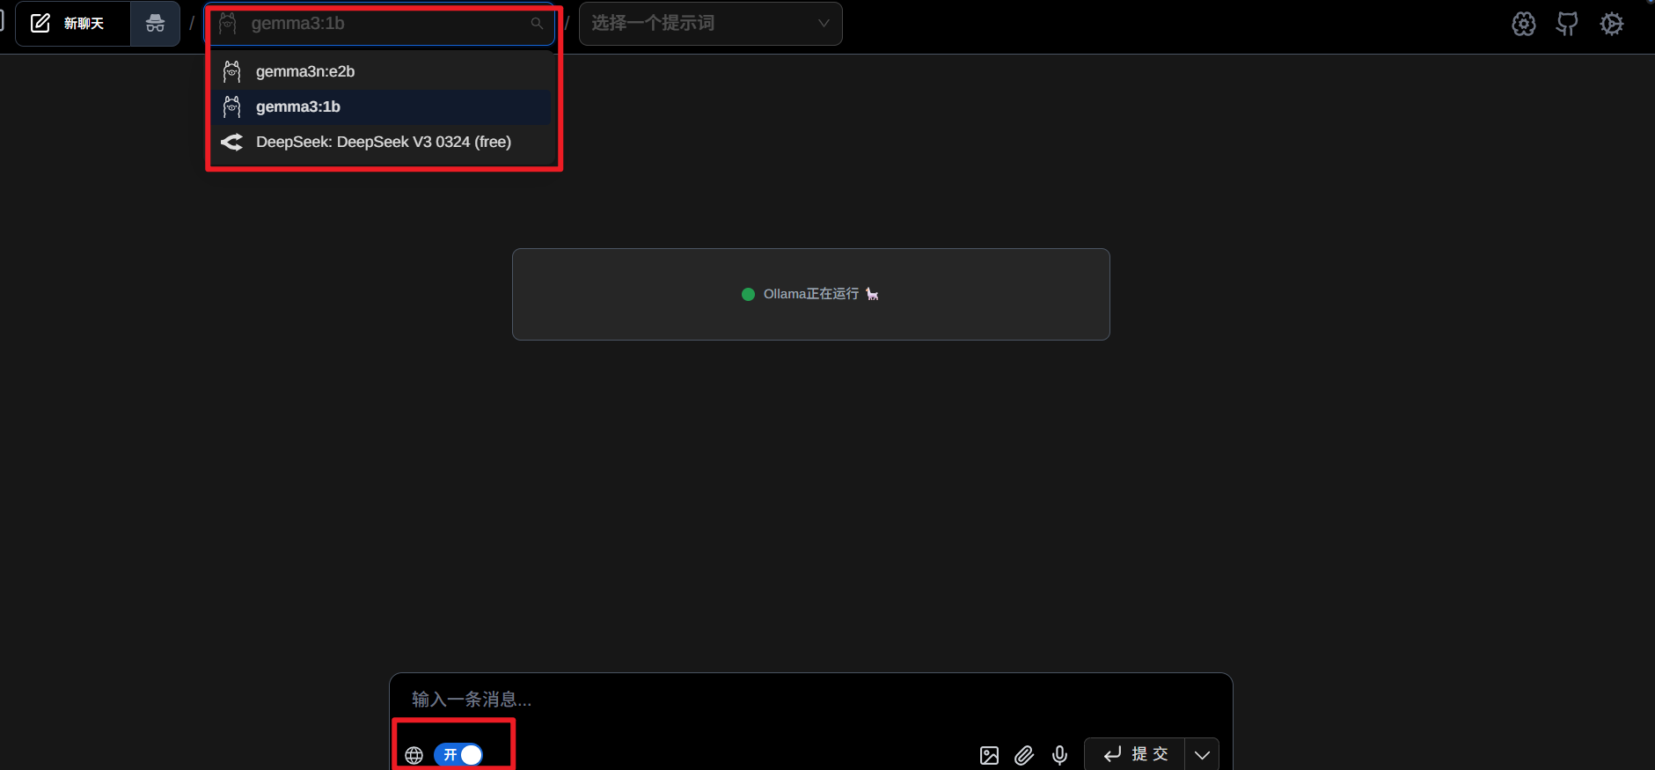Viewport: 1655px width, 770px height.
Task: Expand the submit options chevron
Action: 1202,755
